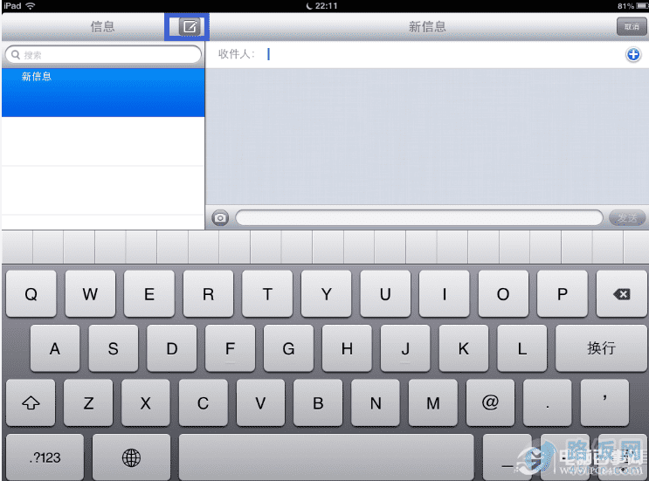Tap the Y key

326,294
